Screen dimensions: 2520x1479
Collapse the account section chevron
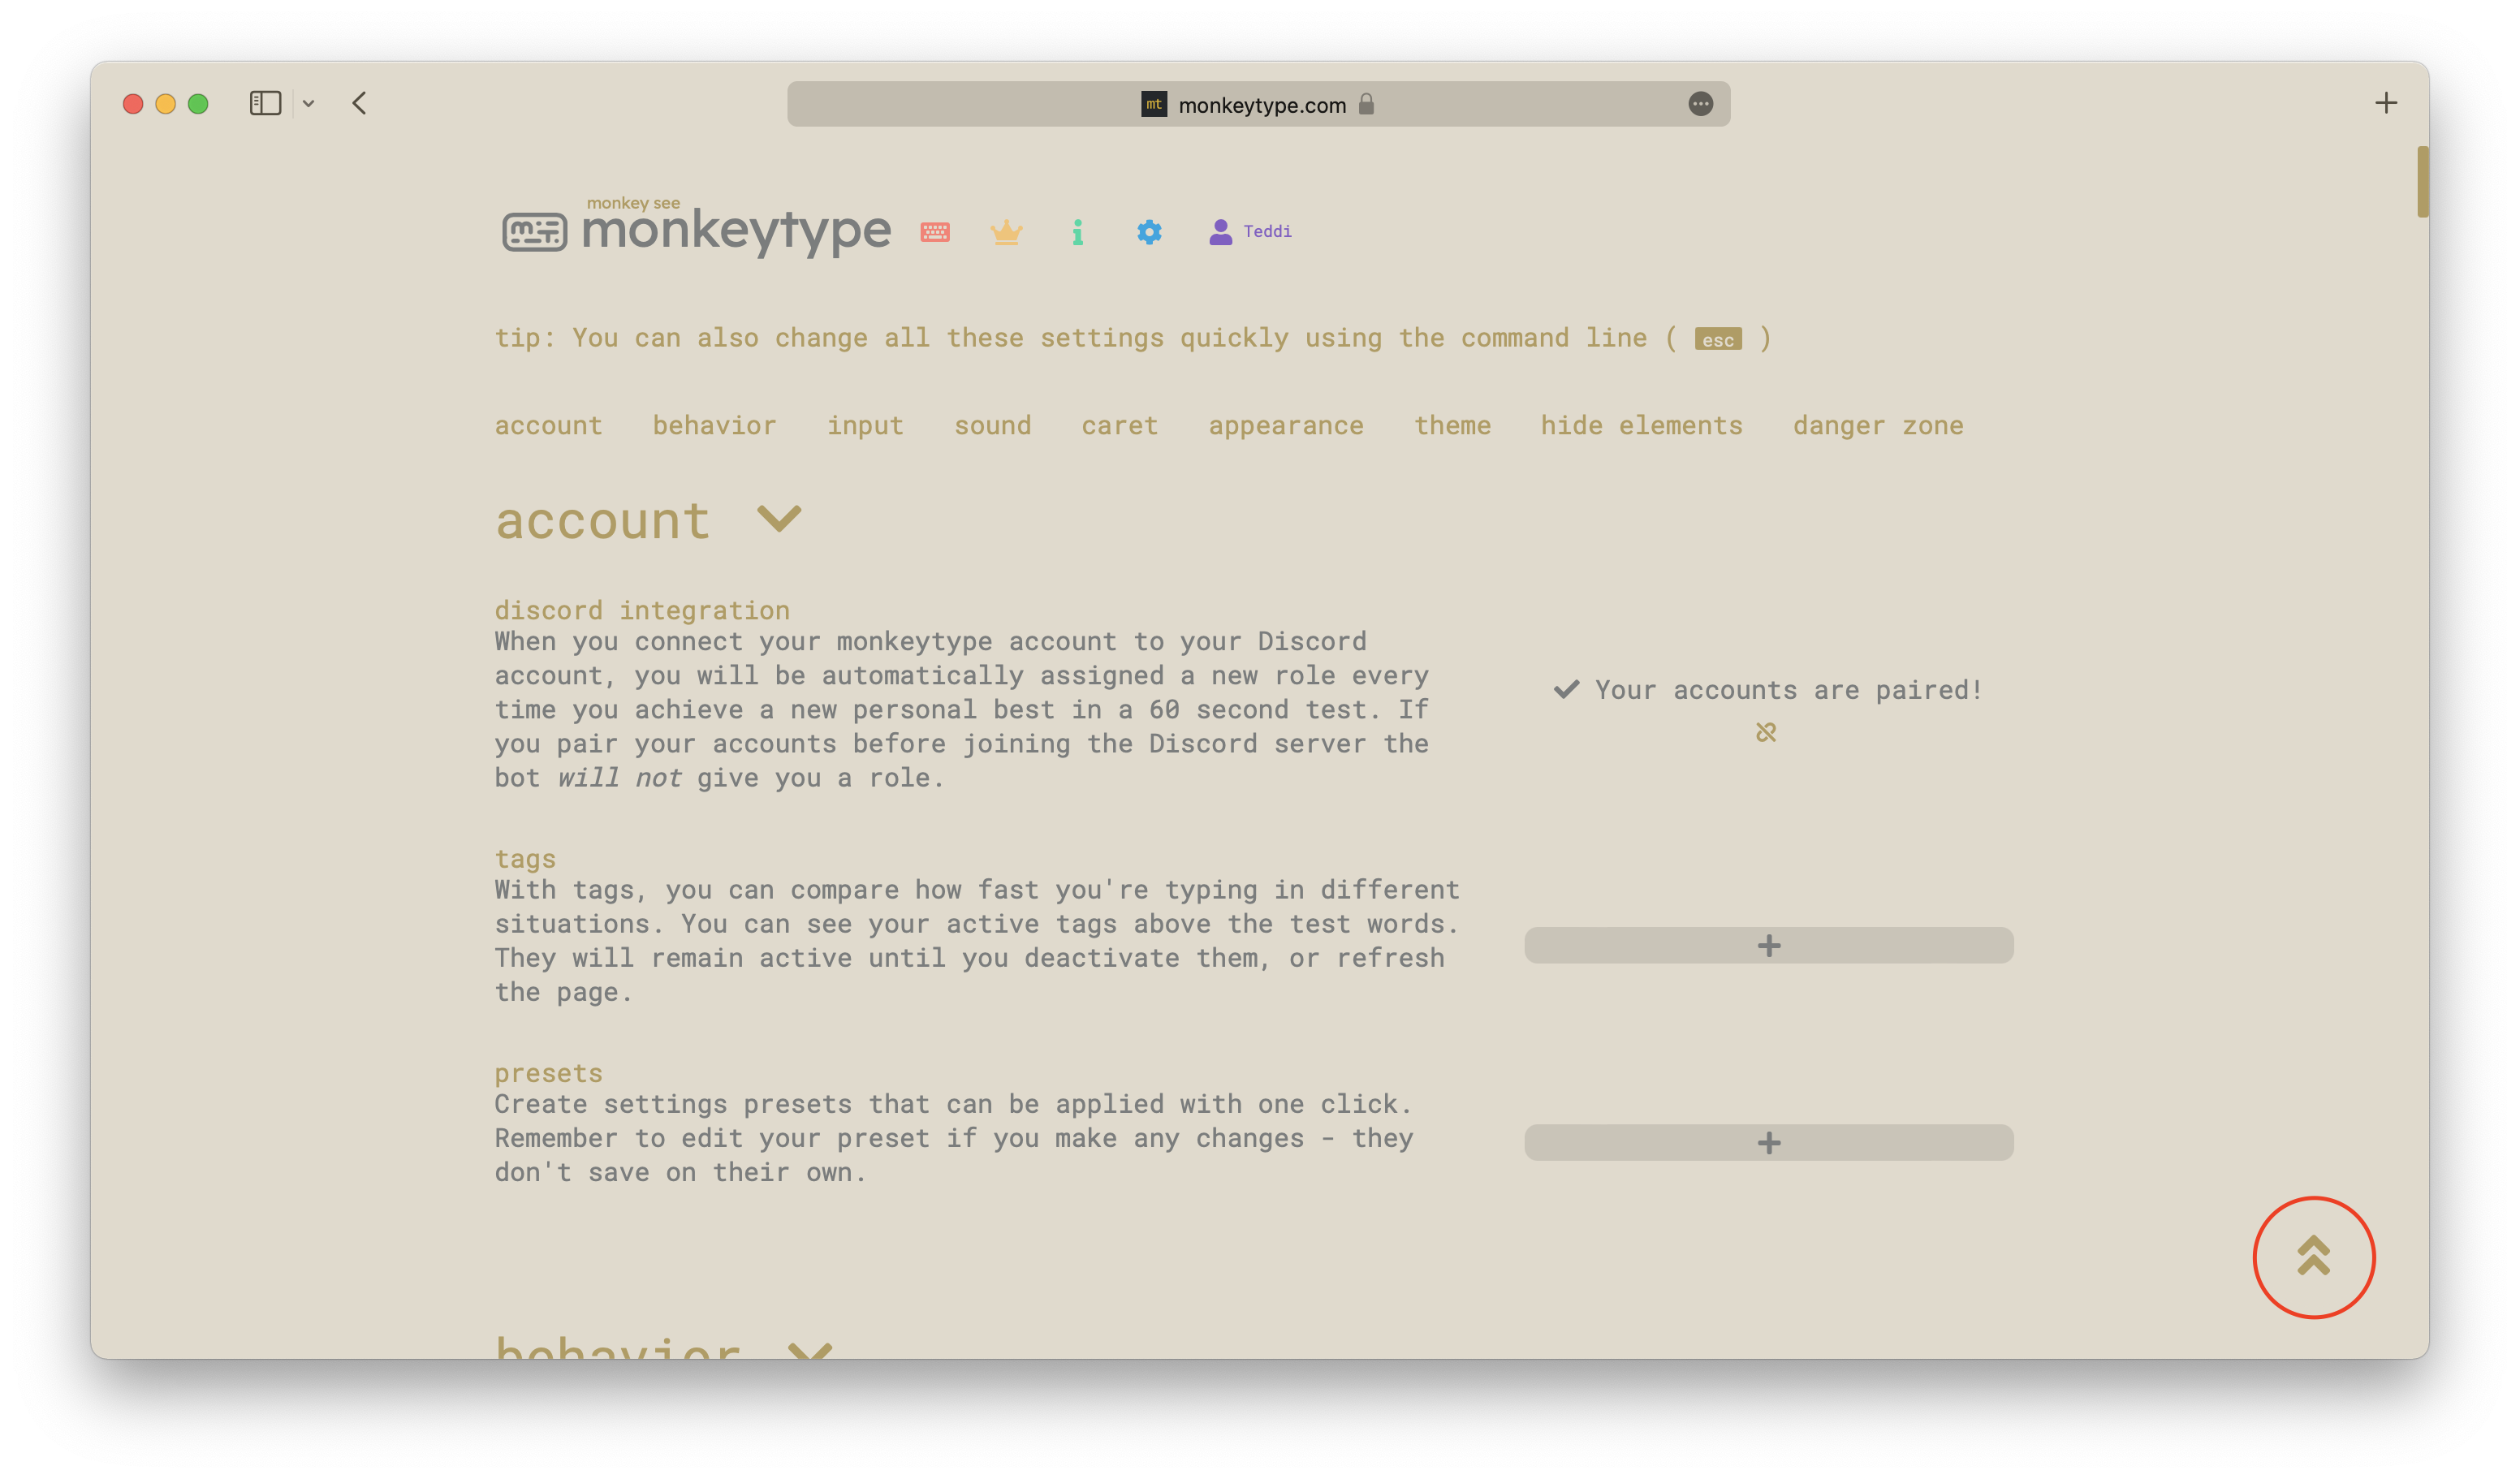[779, 519]
